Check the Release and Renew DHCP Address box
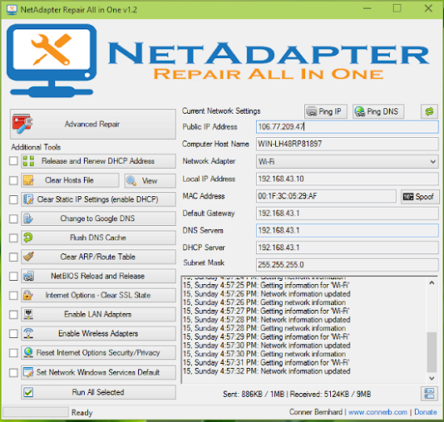Viewport: 444px width, 422px height. click(13, 161)
